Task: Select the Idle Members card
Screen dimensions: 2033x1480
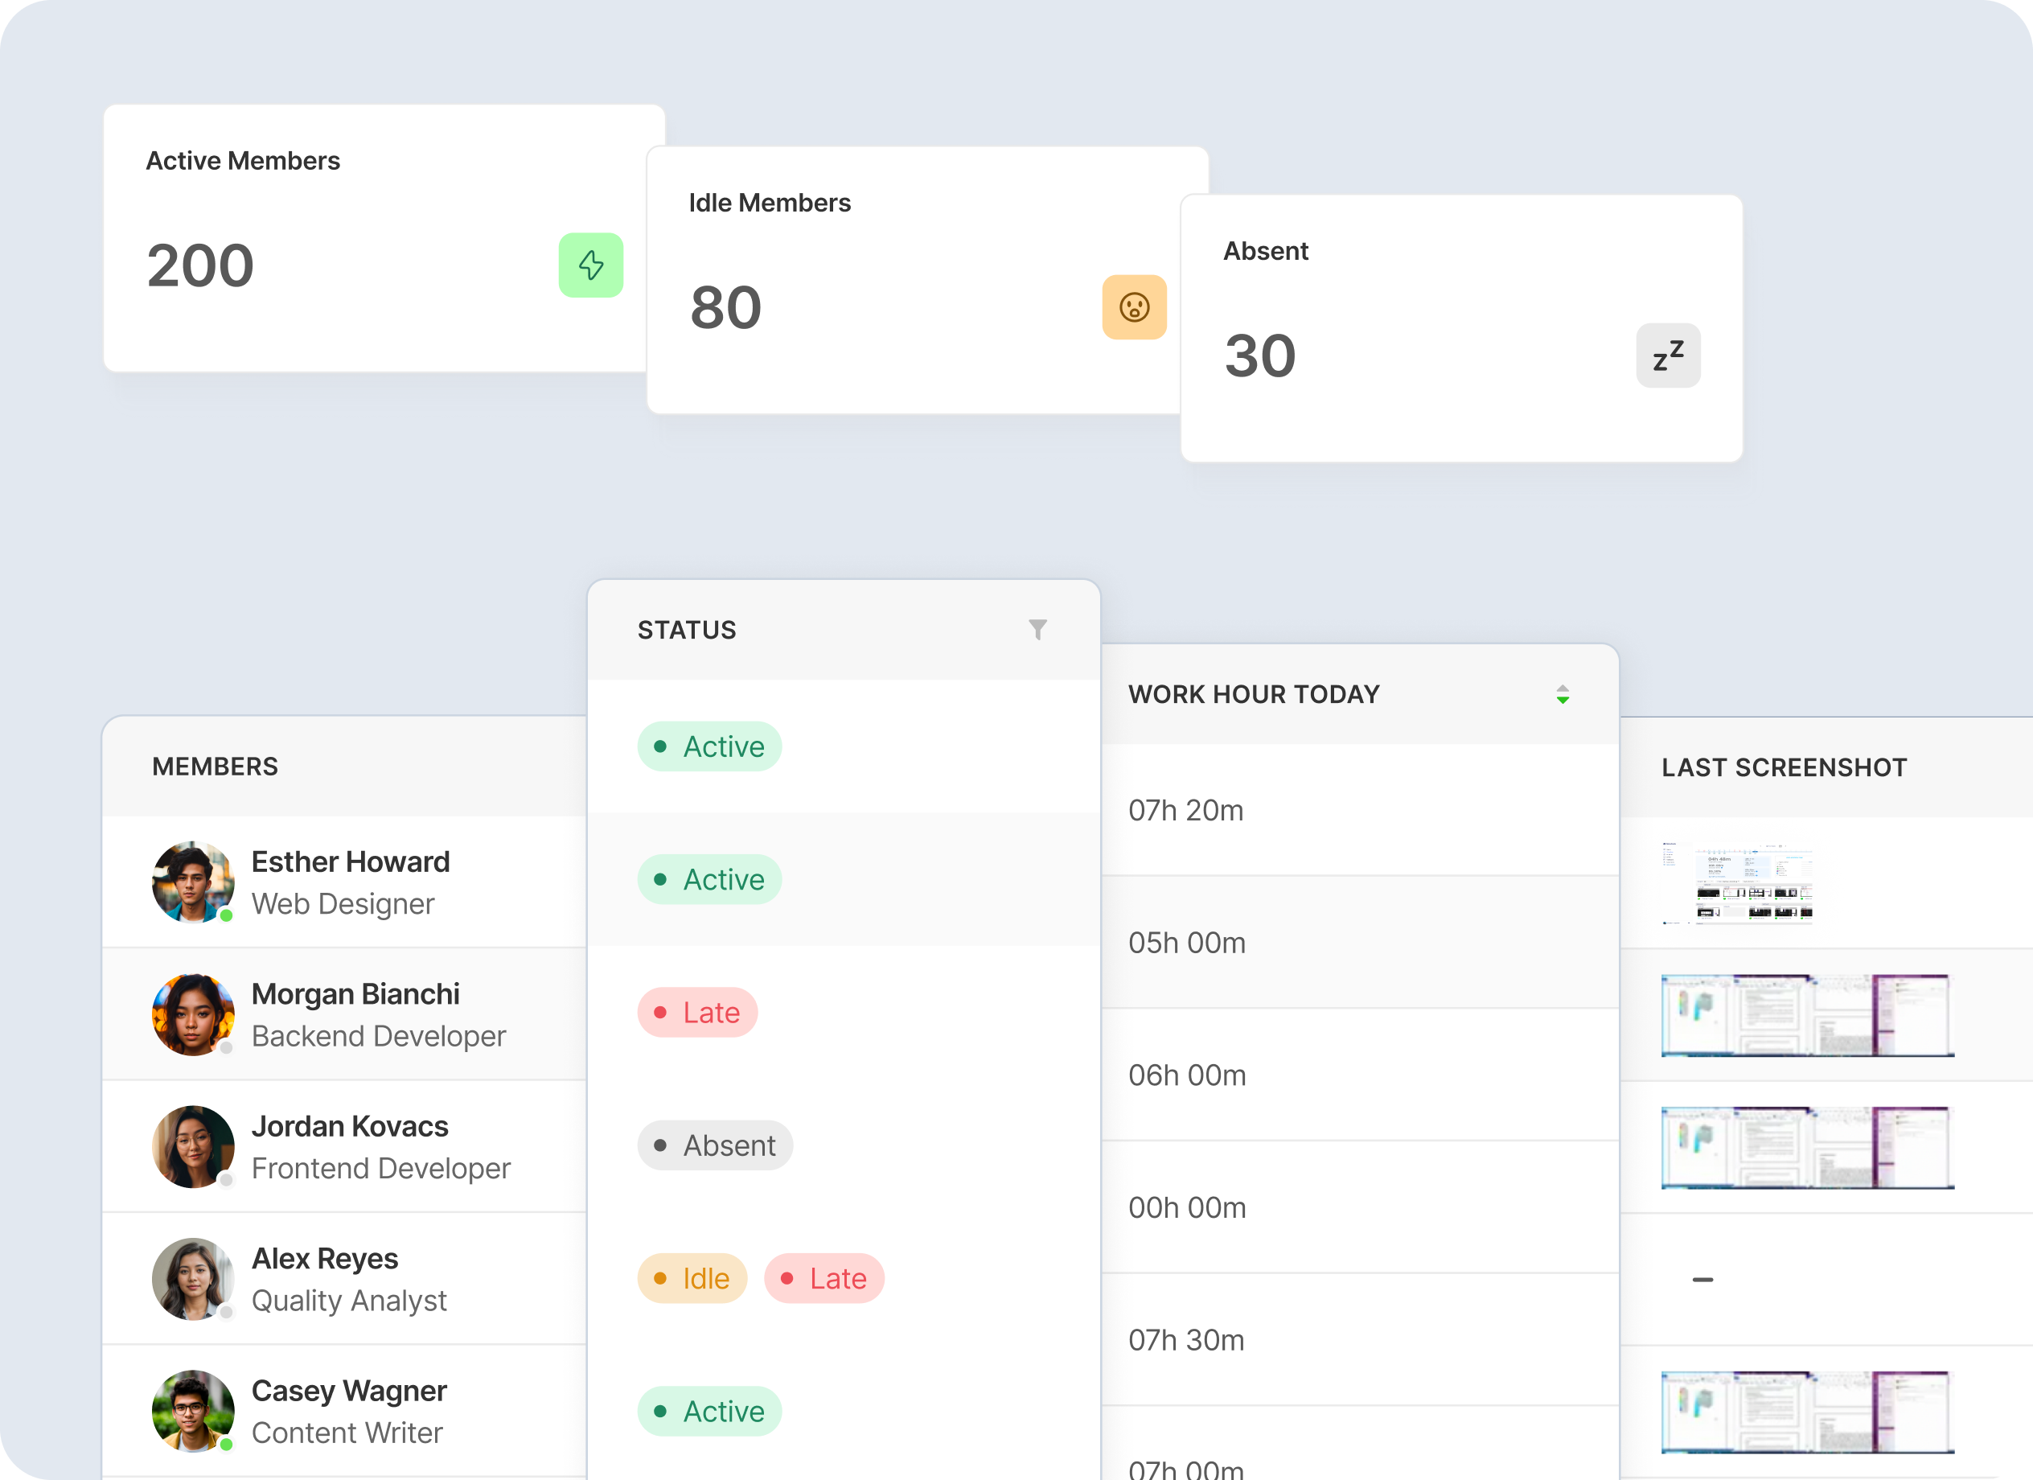Action: [x=914, y=280]
